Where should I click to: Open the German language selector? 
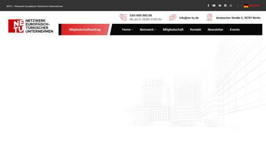(251, 6)
